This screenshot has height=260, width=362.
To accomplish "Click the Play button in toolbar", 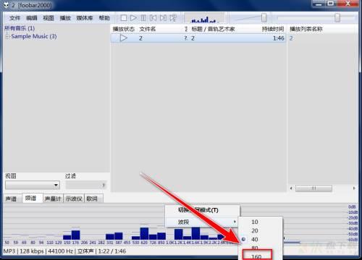I will click(133, 18).
